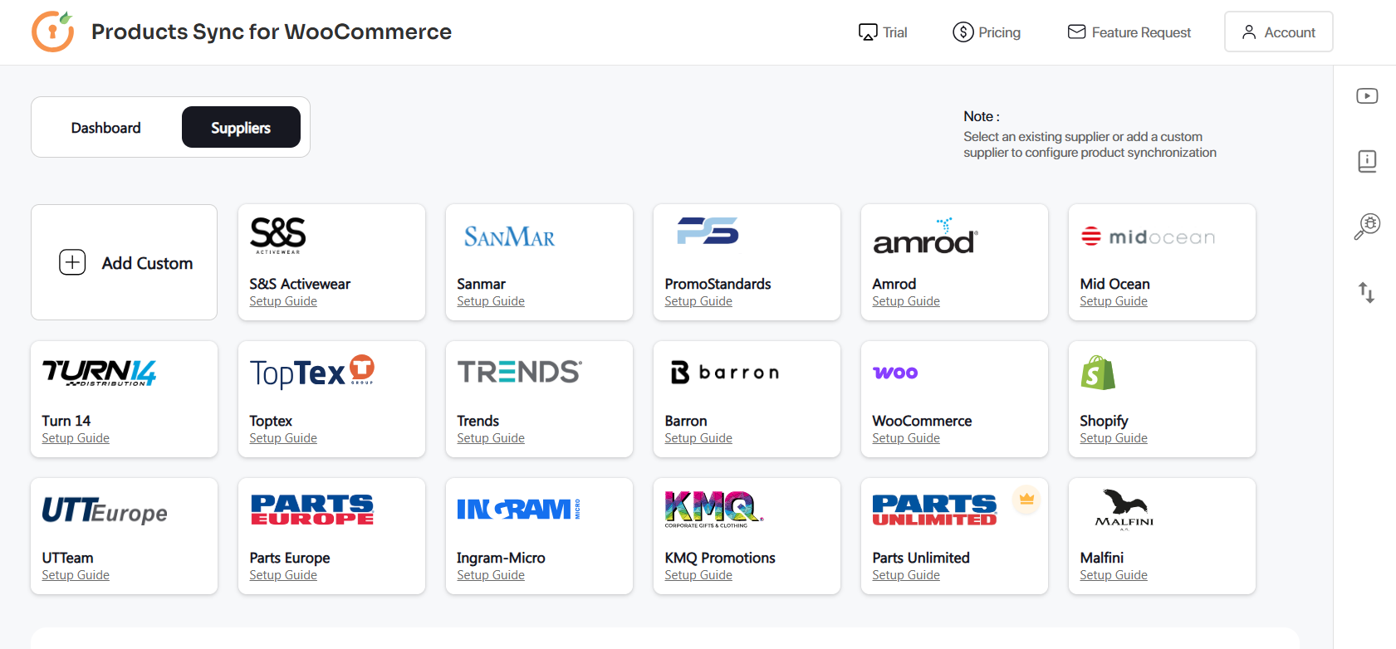This screenshot has width=1396, height=649.
Task: Click the TRENDS logo
Action: click(x=520, y=372)
